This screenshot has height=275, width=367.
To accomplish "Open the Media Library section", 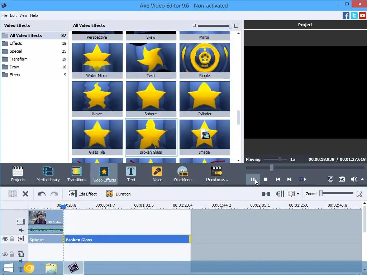I will (x=48, y=174).
